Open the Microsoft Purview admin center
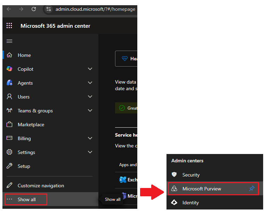Viewport: 268px width, 214px height. coord(202,189)
